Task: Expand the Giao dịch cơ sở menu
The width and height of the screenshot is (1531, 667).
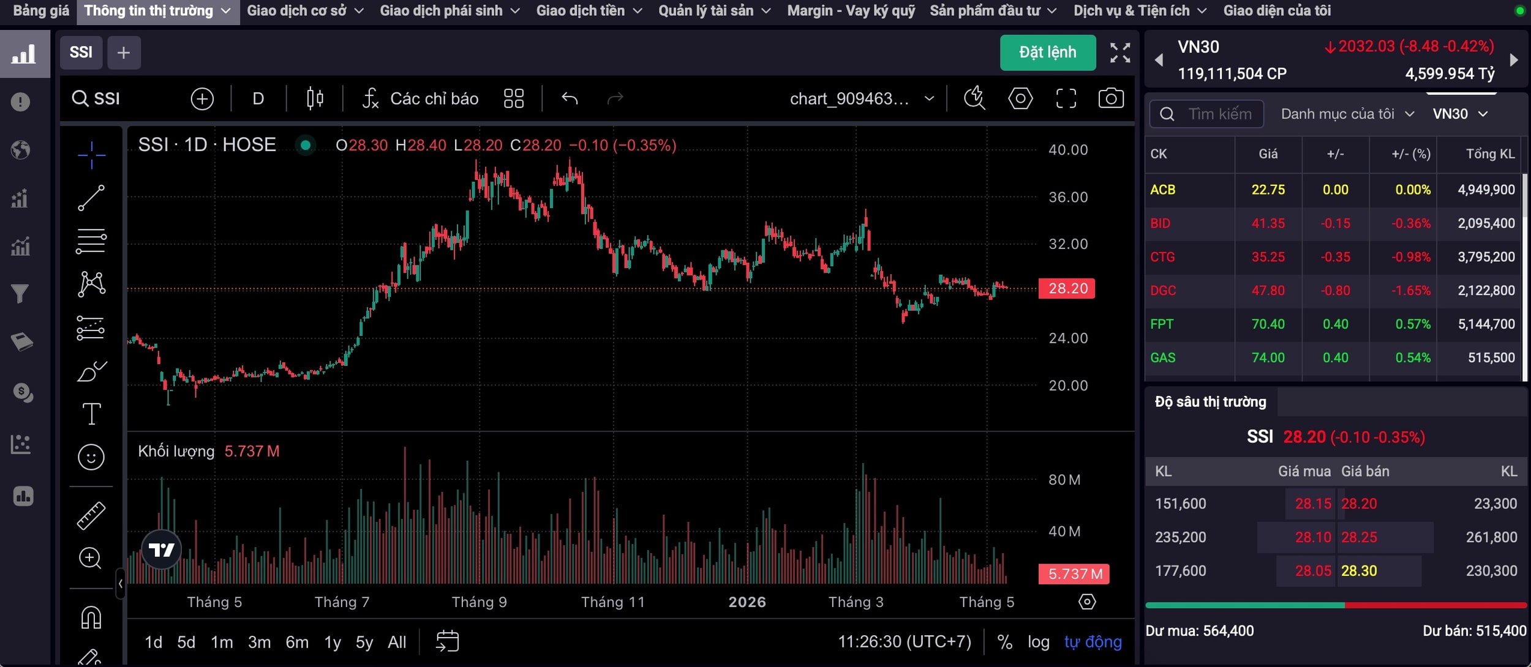Action: [305, 11]
